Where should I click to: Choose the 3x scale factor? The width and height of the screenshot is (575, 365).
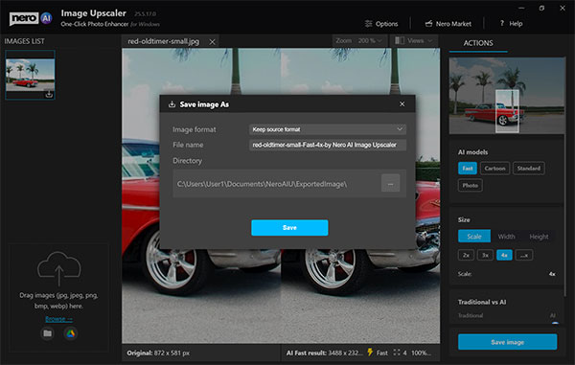tap(485, 255)
